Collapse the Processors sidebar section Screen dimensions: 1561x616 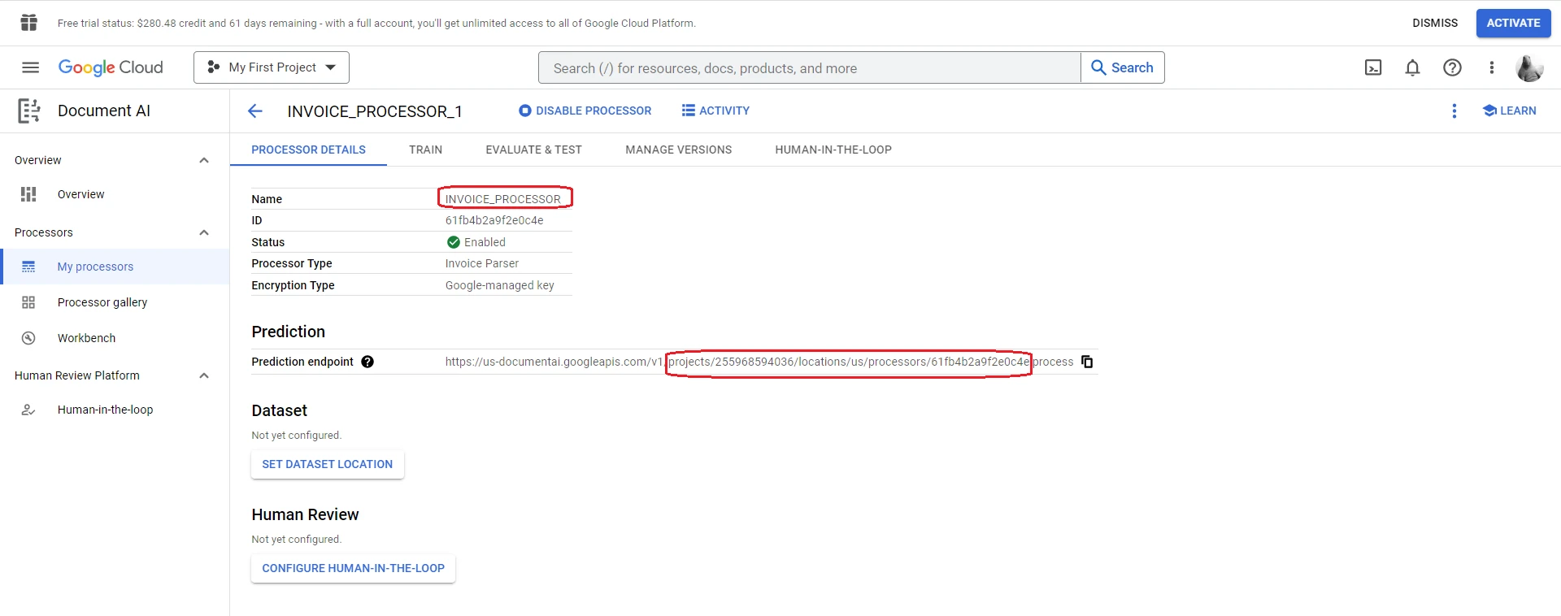(204, 232)
